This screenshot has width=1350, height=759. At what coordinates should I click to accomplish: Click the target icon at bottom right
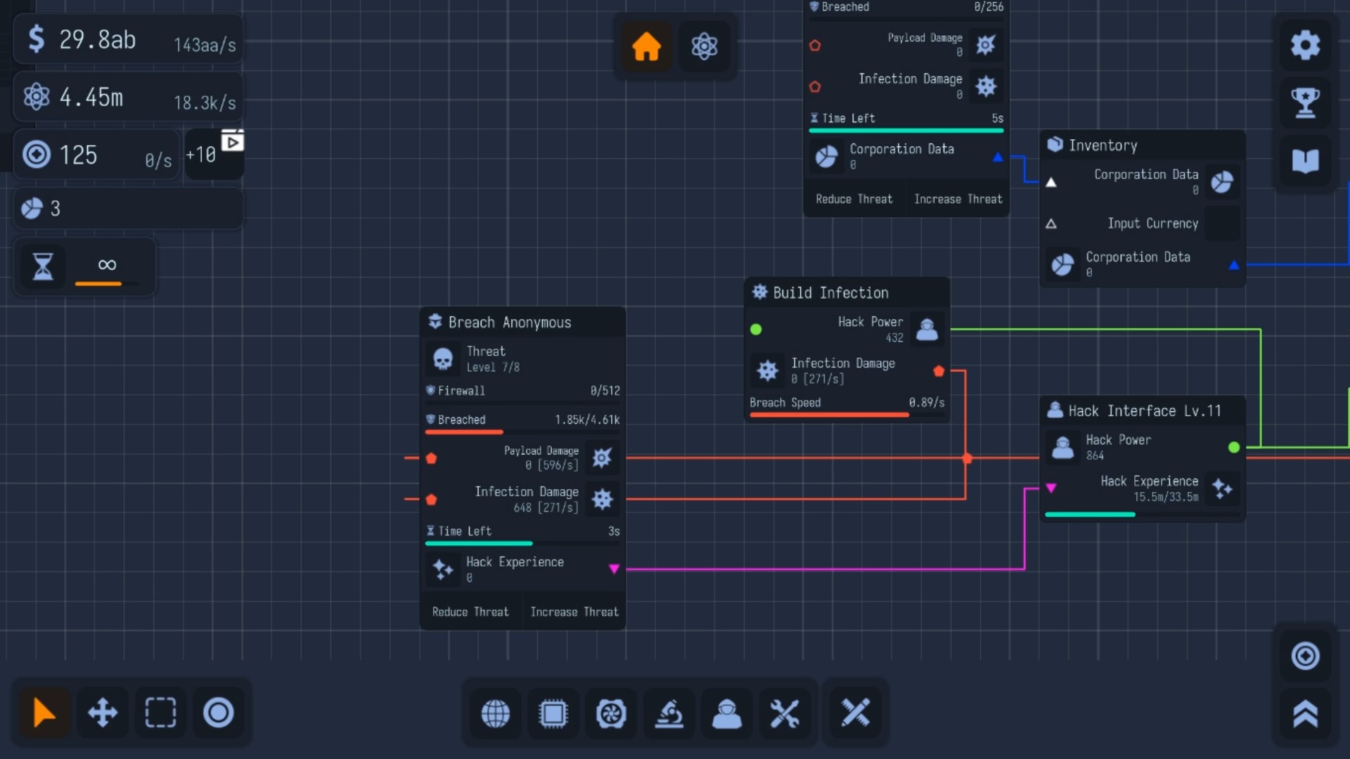tap(1305, 656)
